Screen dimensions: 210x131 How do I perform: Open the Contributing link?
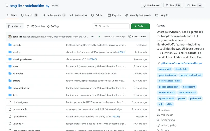click(x=168, y=120)
